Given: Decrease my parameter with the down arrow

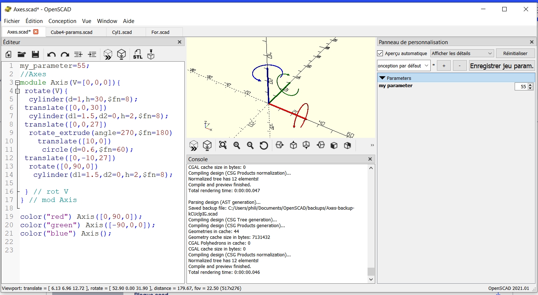Looking at the screenshot, I should tap(530, 88).
